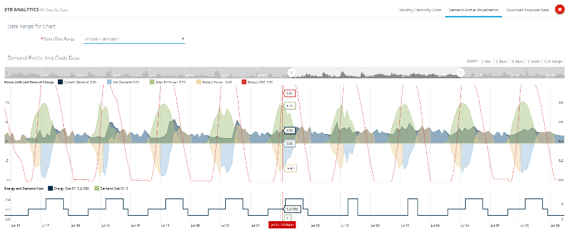
Task: Click the red Jul 21 timestamp marker
Action: click(x=282, y=225)
